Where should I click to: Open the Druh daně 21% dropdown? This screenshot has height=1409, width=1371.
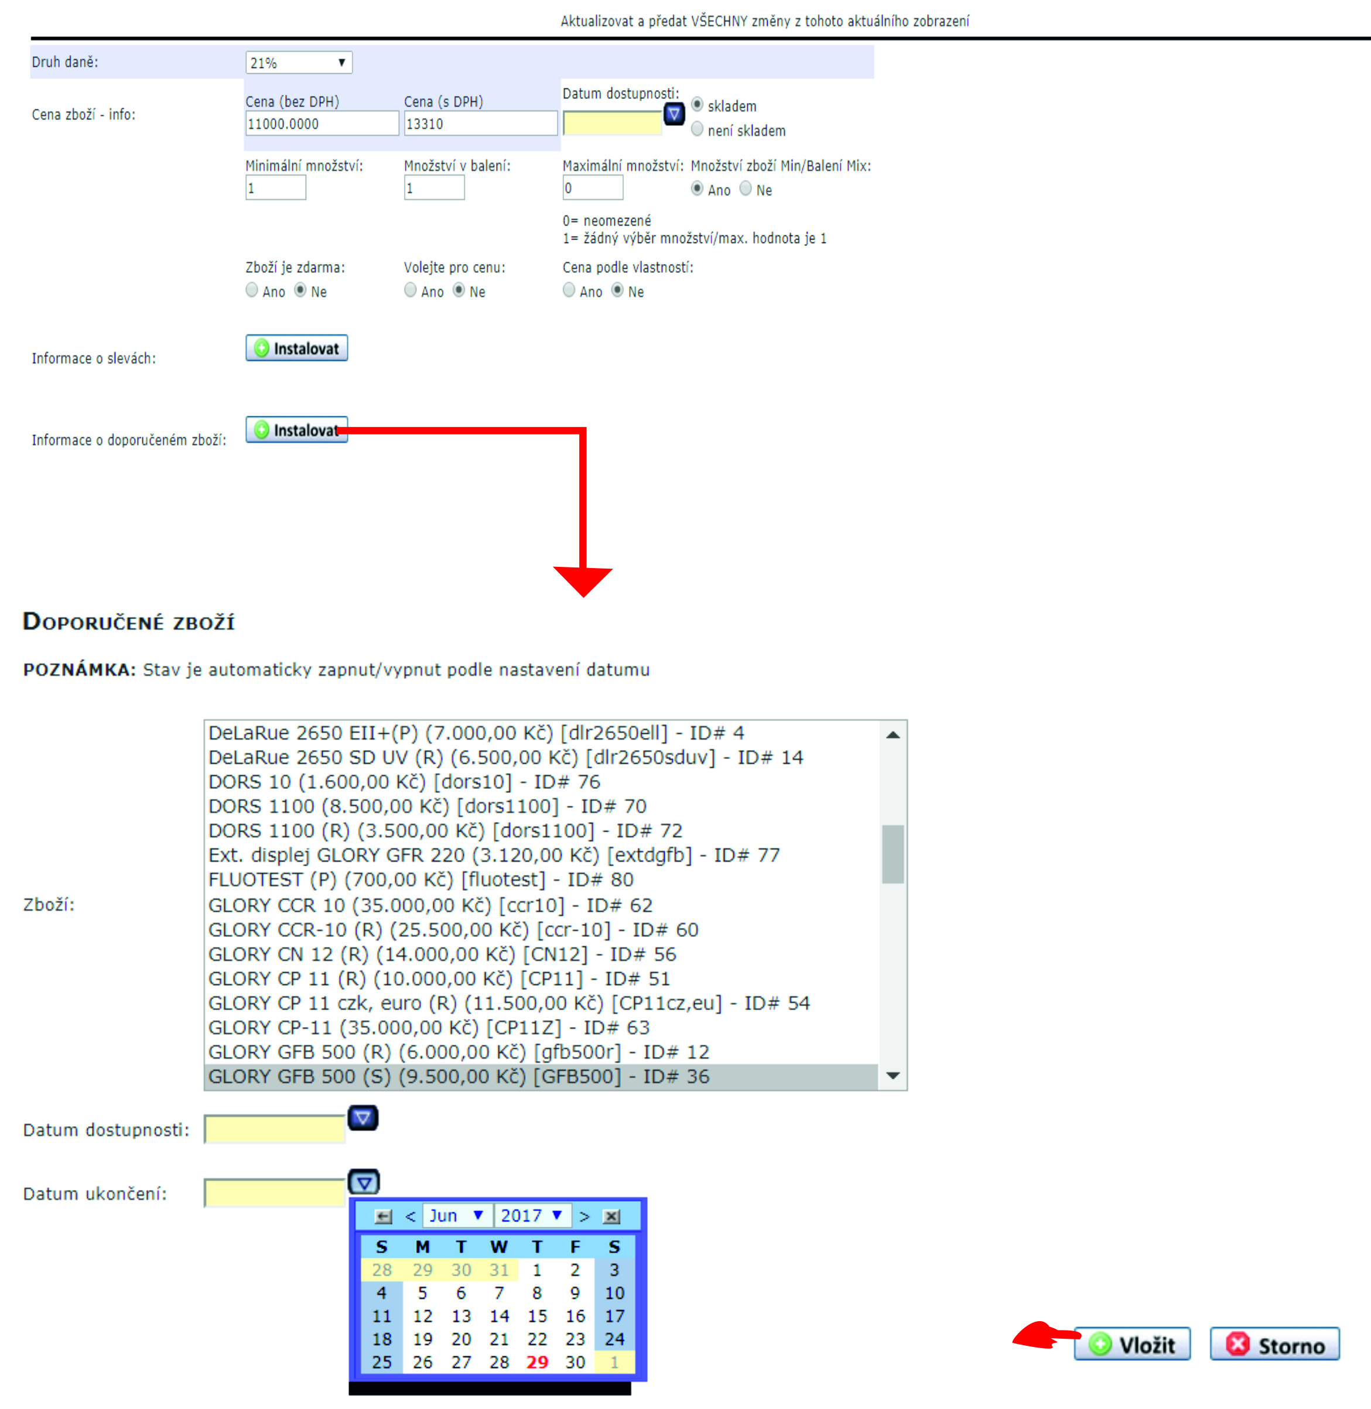click(x=298, y=63)
